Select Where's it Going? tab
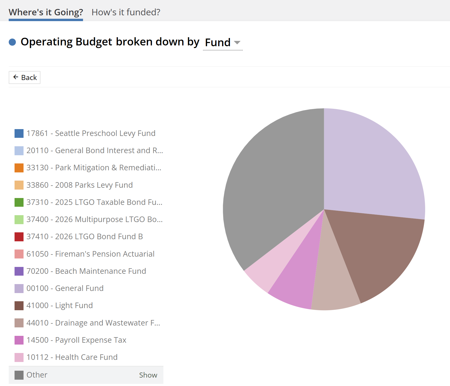The height and width of the screenshot is (386, 450). 46,12
